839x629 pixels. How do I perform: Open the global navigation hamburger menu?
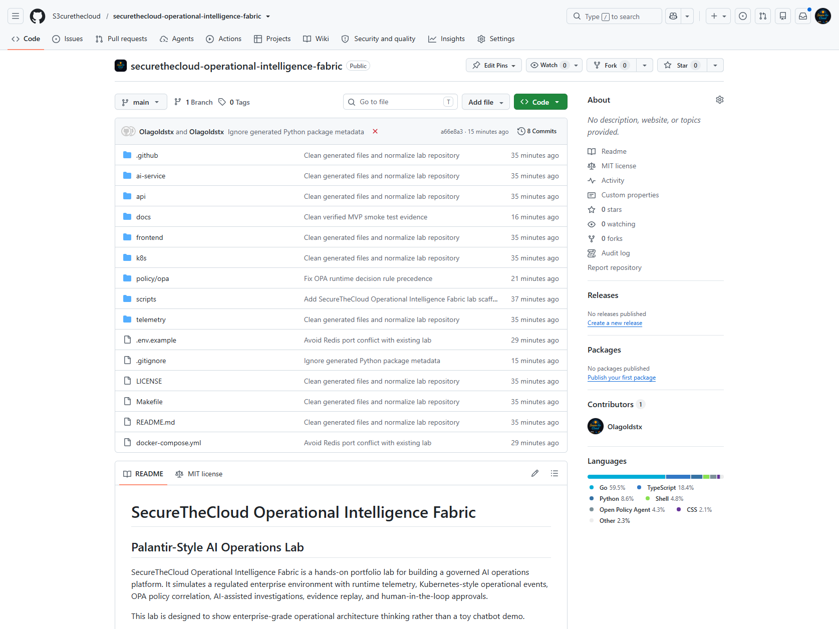click(16, 16)
